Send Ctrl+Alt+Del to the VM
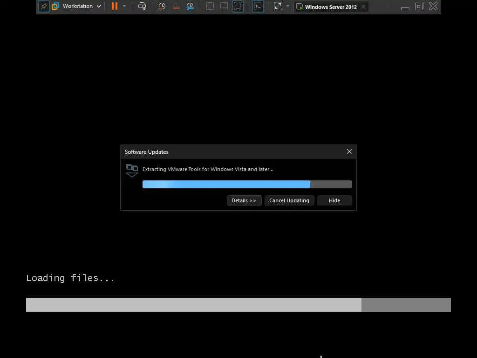The width and height of the screenshot is (477, 358). pos(142,6)
